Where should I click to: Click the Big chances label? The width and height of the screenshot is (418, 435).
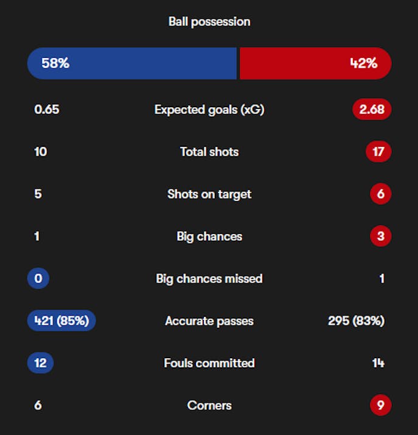(209, 236)
